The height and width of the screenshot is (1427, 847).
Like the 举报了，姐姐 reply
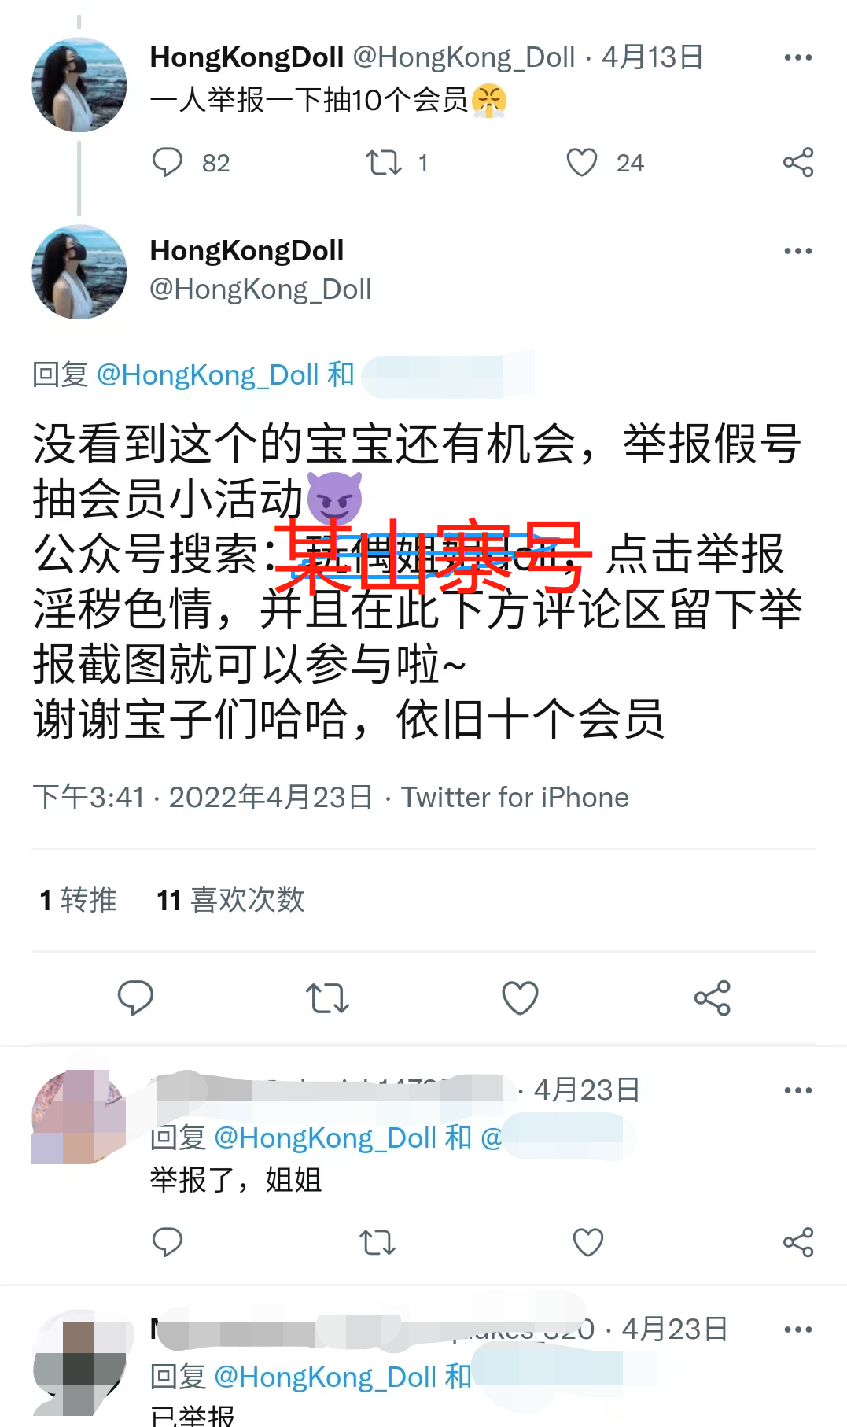[x=588, y=1242]
